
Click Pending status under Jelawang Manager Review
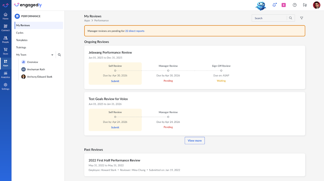tap(168, 81)
